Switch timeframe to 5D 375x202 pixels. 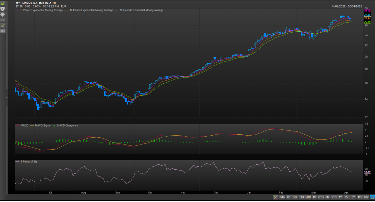pos(295,197)
